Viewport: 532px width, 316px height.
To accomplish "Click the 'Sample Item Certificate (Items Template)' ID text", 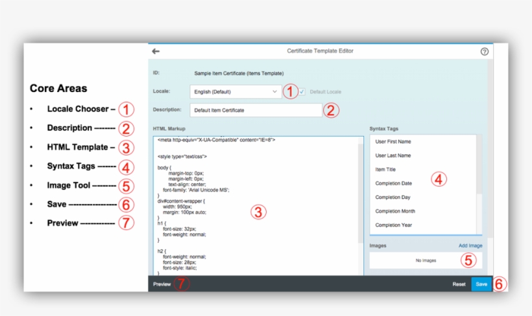I will pyautogui.click(x=239, y=73).
